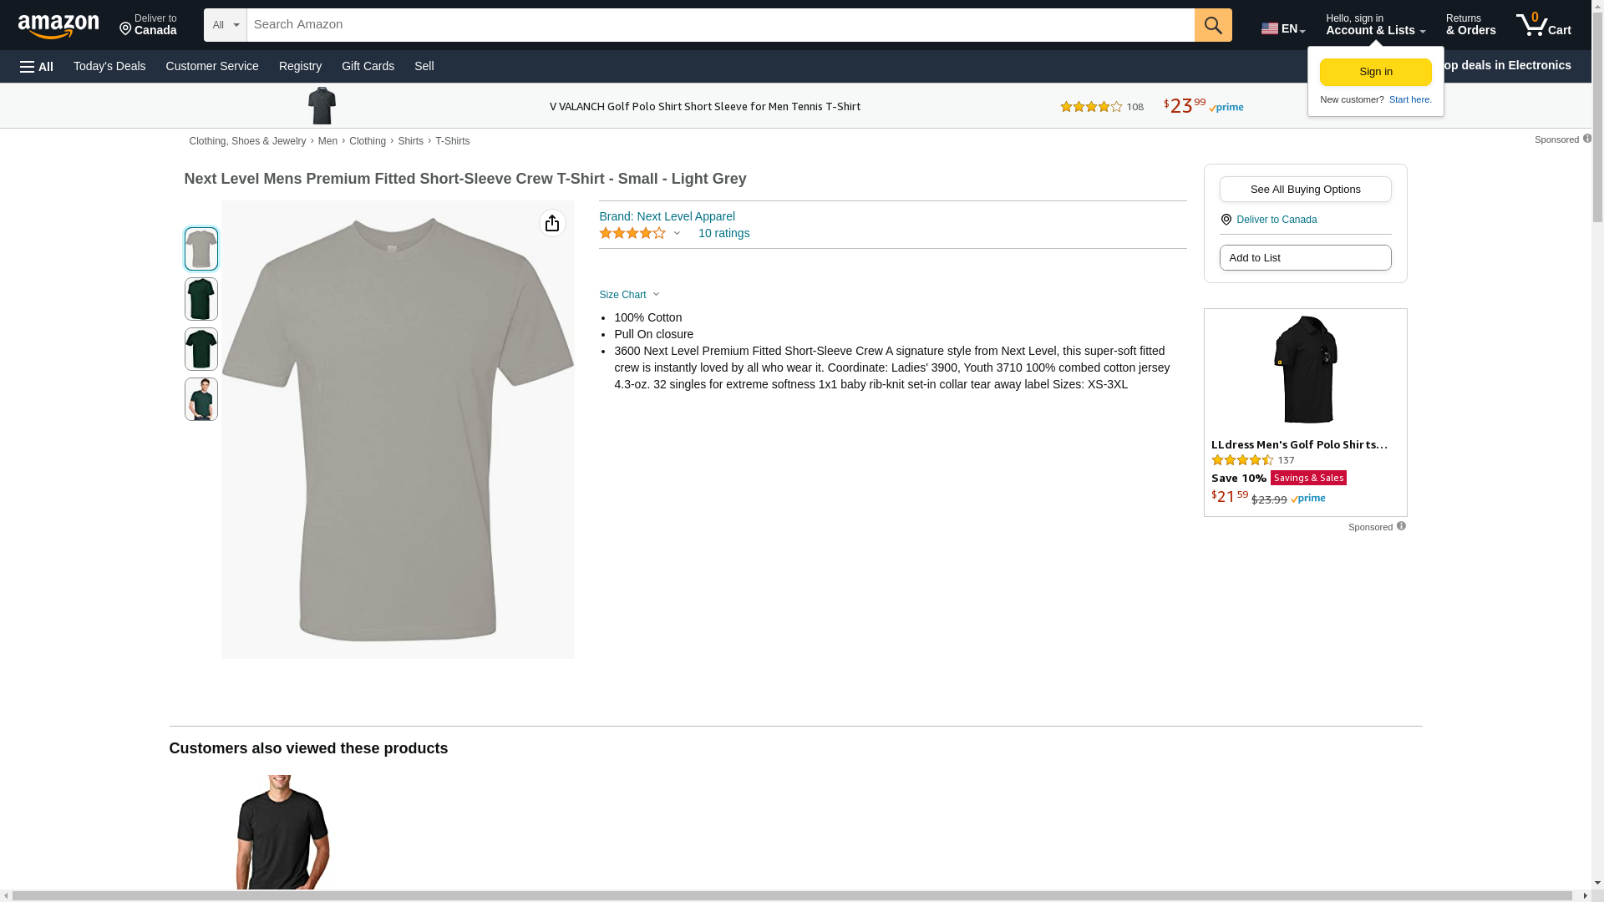Select the light grey shirt thumbnail

[200, 249]
